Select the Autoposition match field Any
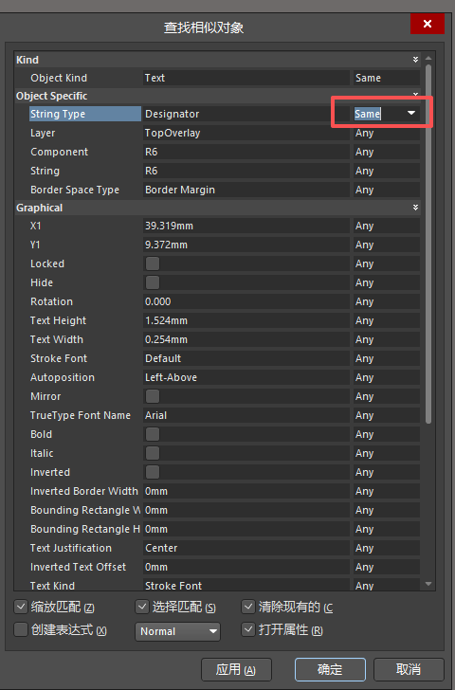The height and width of the screenshot is (690, 455). [x=387, y=377]
